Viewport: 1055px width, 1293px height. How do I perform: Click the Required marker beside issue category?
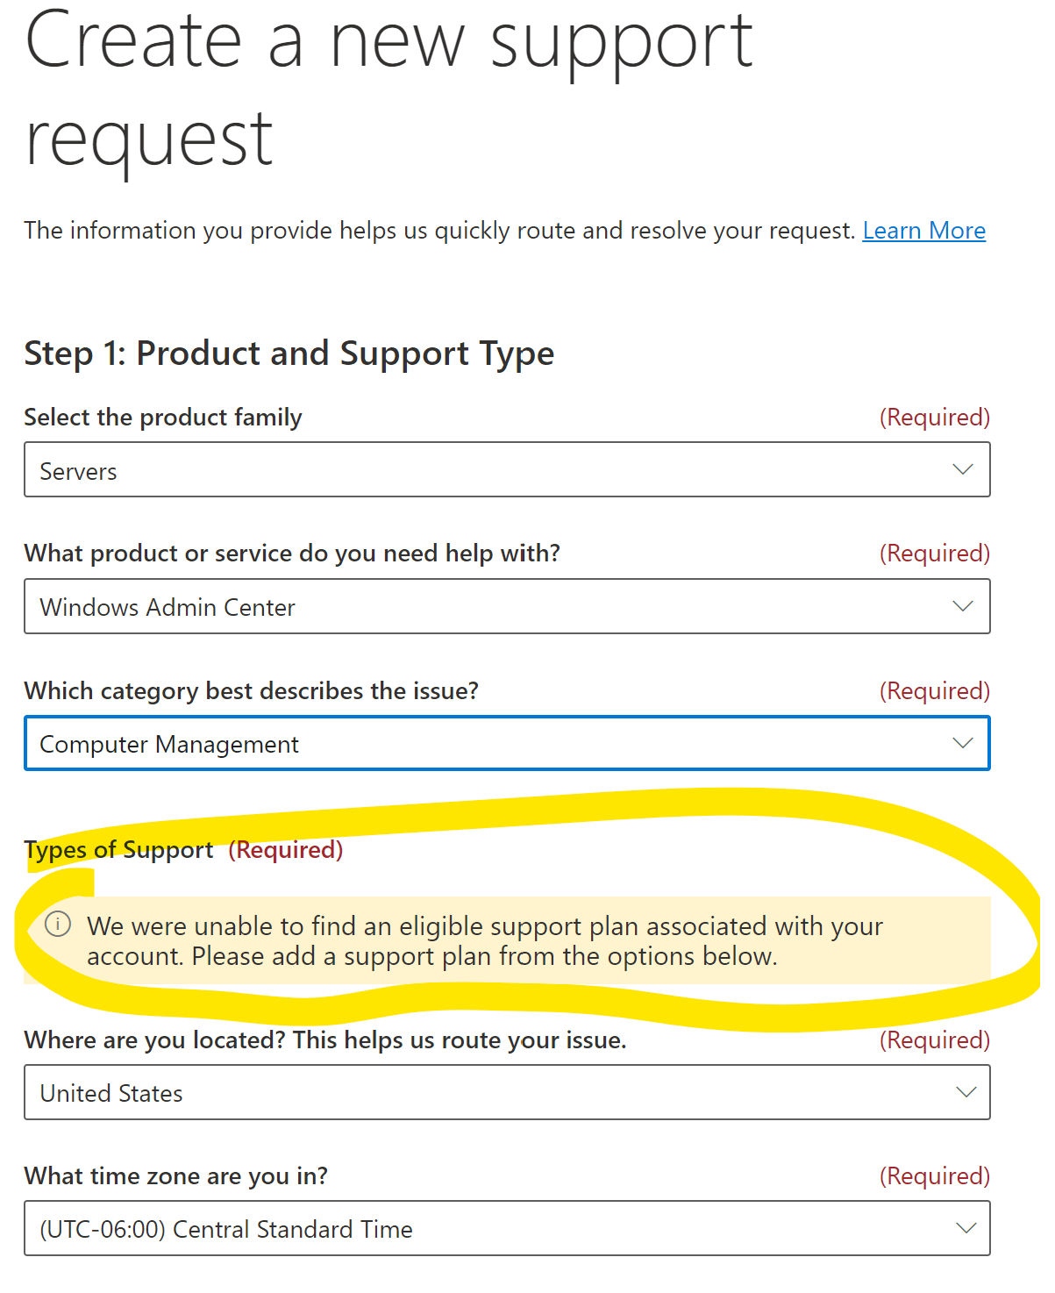point(935,691)
